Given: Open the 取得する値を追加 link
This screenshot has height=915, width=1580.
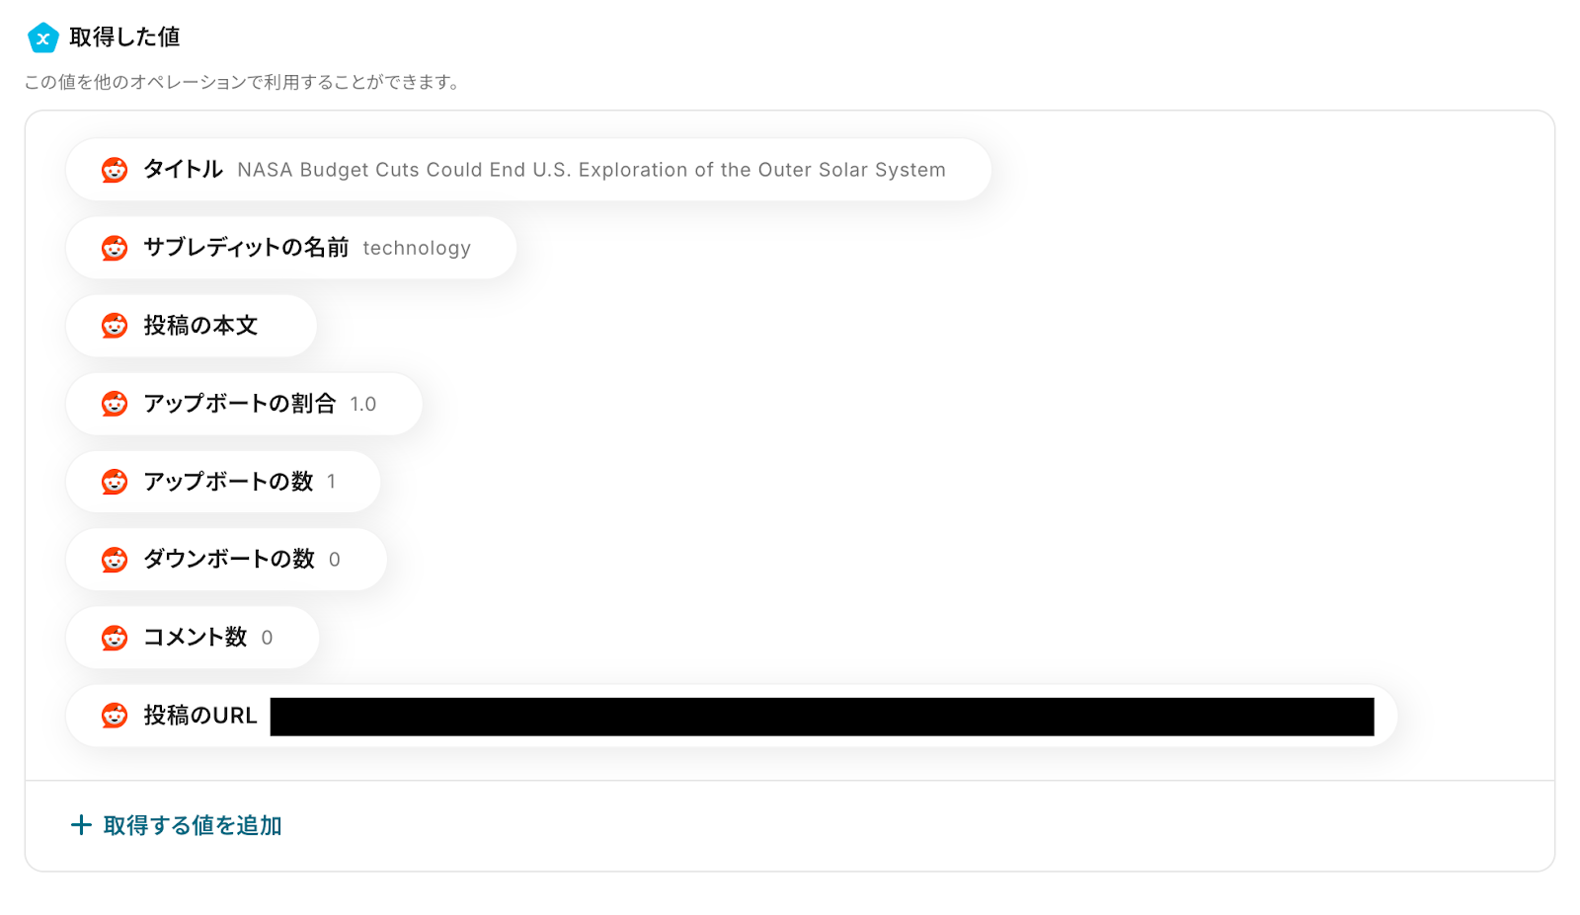Looking at the screenshot, I should (177, 825).
